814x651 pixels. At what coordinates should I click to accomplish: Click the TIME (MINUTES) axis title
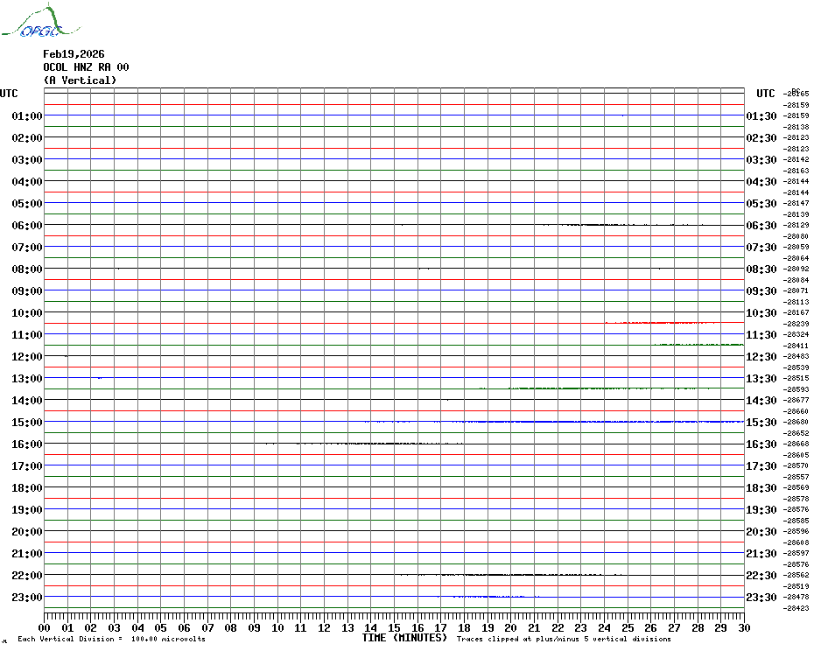click(404, 638)
